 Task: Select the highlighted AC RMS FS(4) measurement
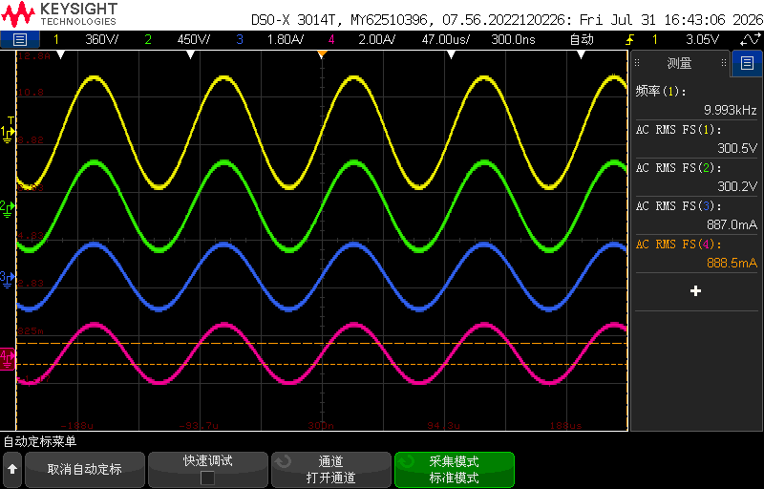point(696,253)
